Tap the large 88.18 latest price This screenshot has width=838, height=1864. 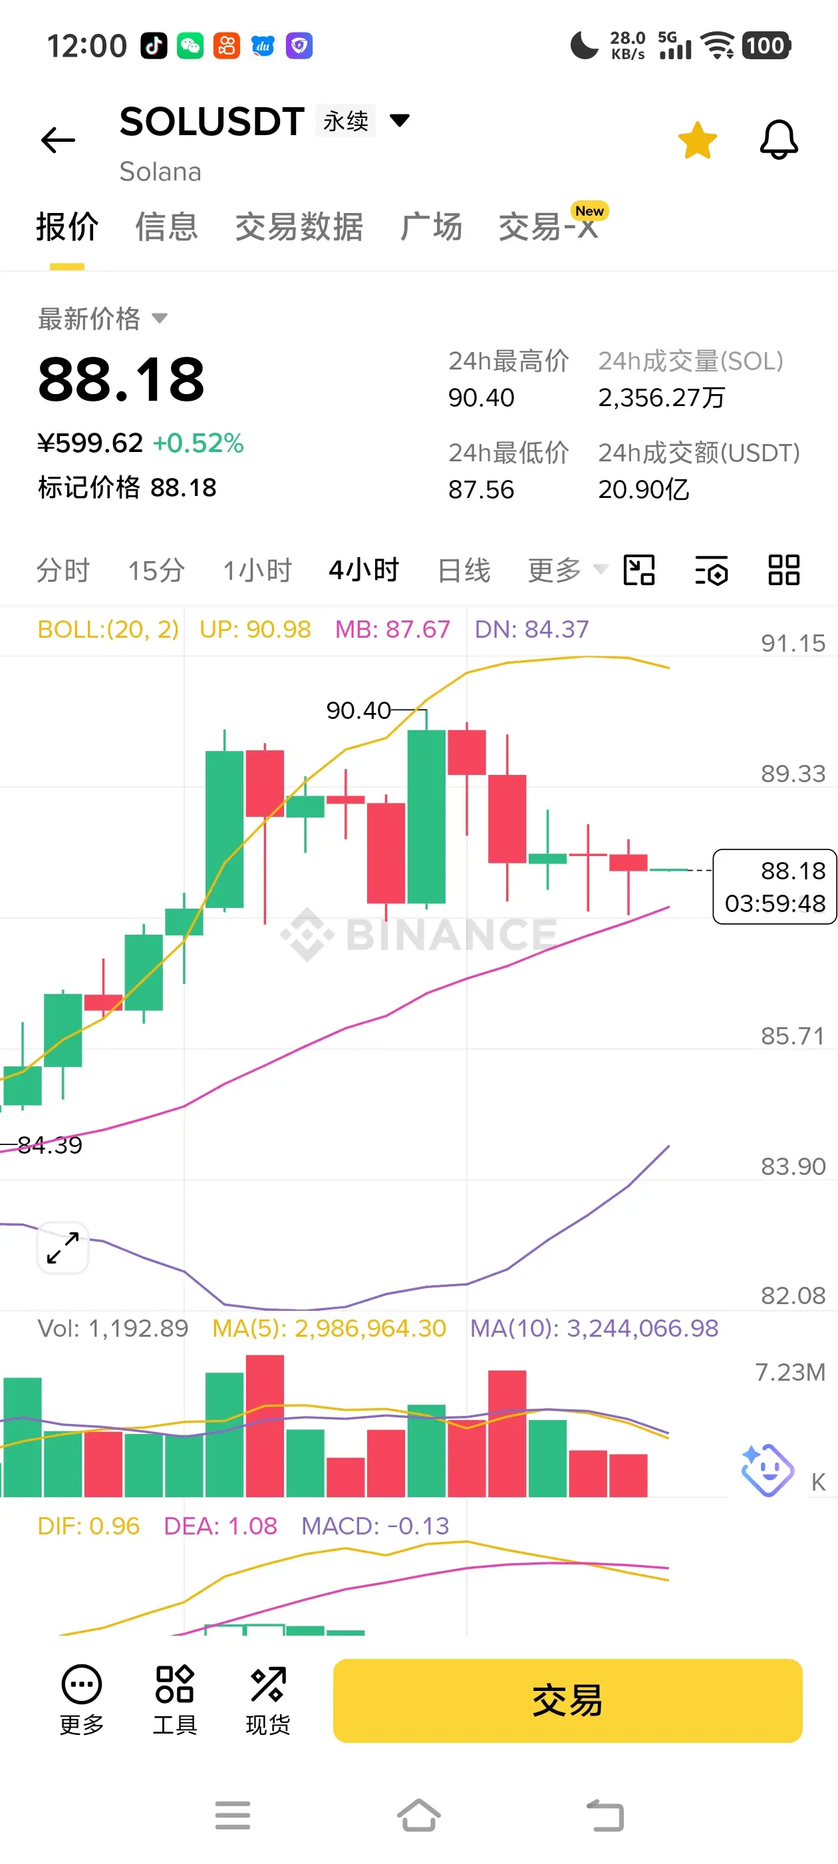(122, 379)
